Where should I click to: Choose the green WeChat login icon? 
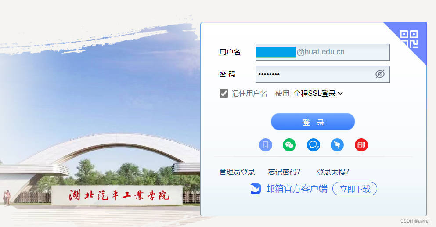pyautogui.click(x=289, y=145)
